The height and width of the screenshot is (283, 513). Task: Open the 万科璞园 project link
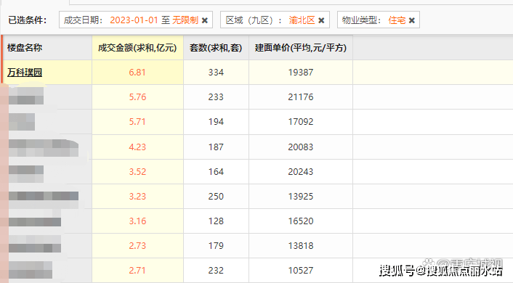[25, 73]
